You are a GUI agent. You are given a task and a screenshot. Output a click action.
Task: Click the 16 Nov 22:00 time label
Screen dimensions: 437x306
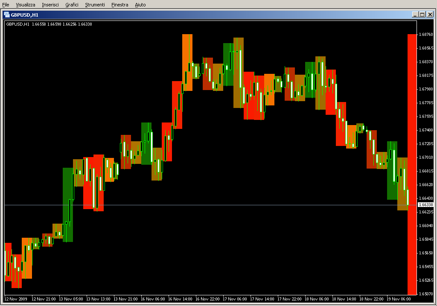(207, 299)
